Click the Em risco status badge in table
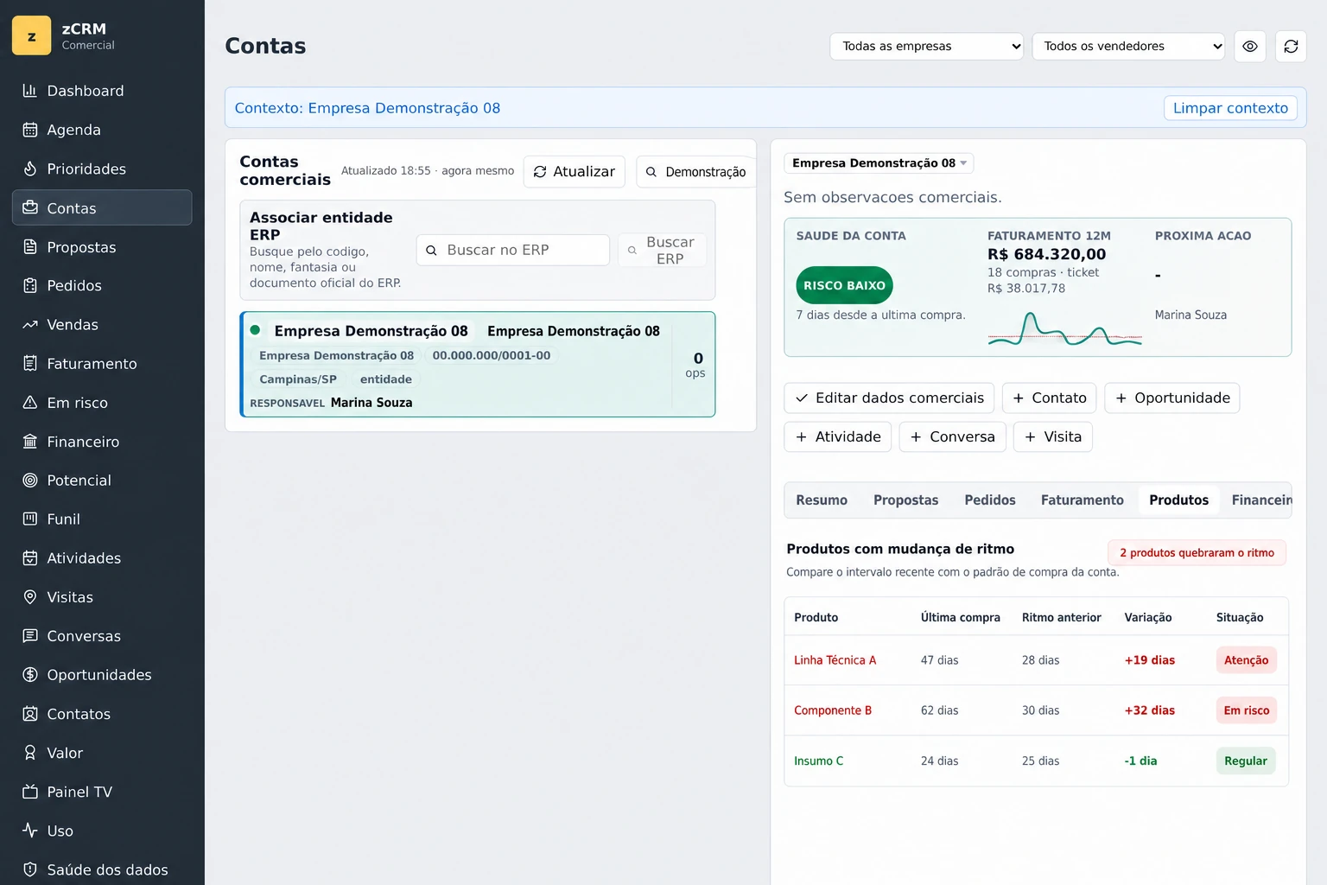The image size is (1327, 885). click(x=1246, y=710)
